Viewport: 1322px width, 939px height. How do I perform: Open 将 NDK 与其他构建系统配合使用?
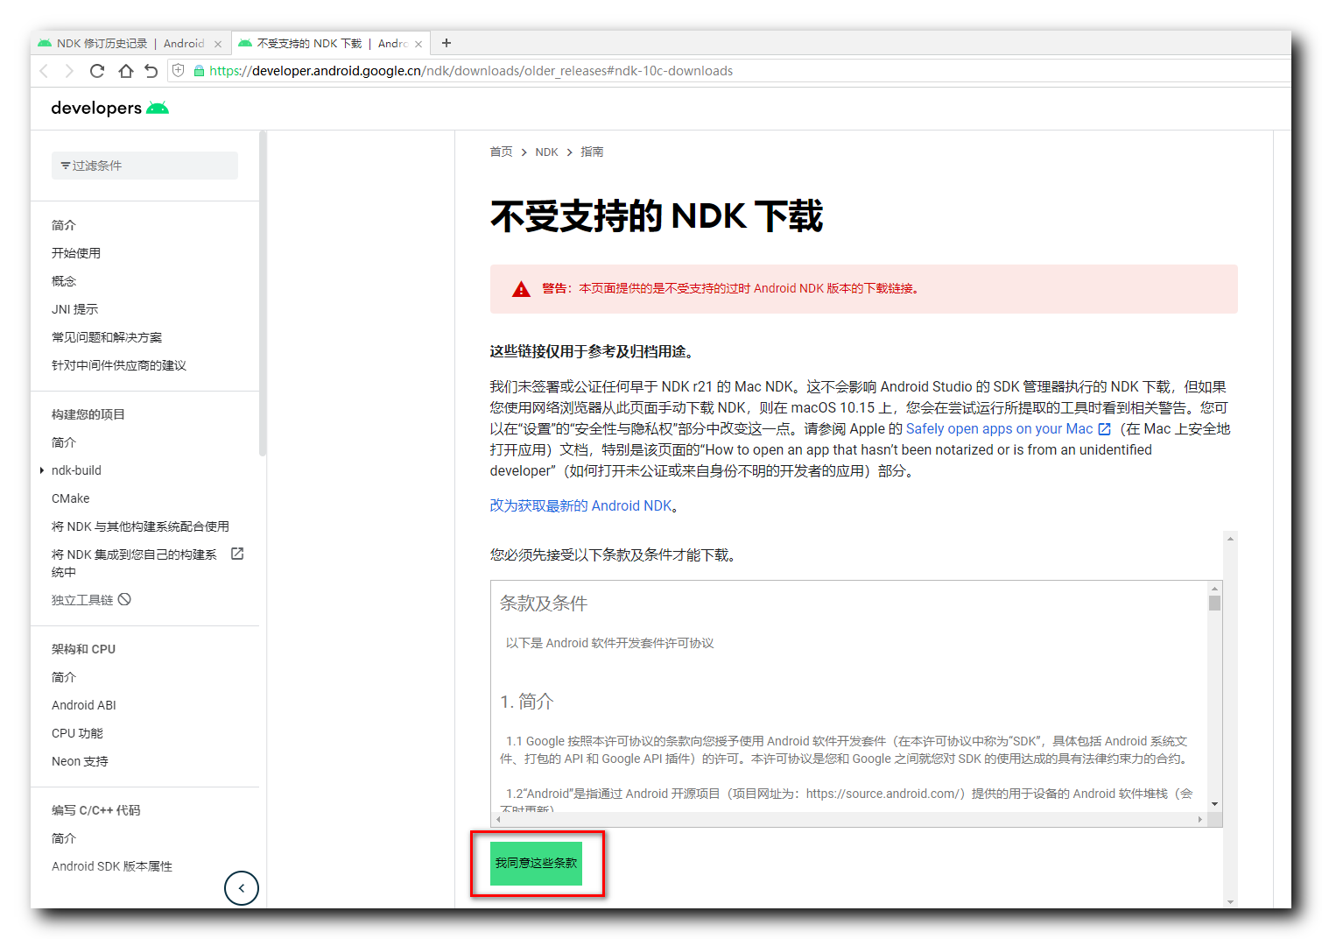140,526
